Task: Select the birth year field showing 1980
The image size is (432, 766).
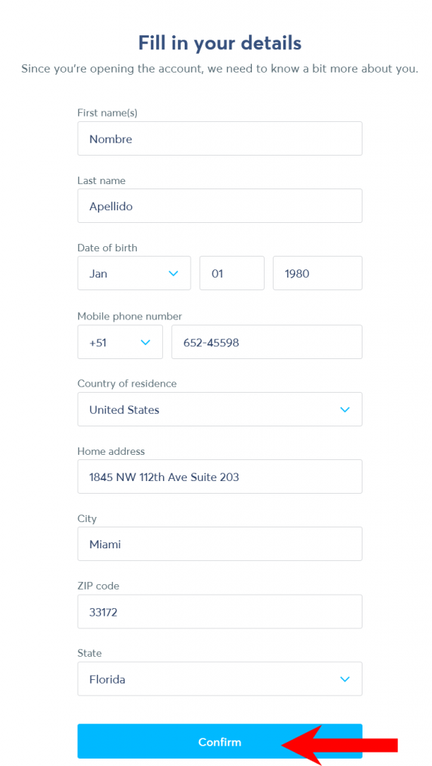Action: click(x=318, y=273)
